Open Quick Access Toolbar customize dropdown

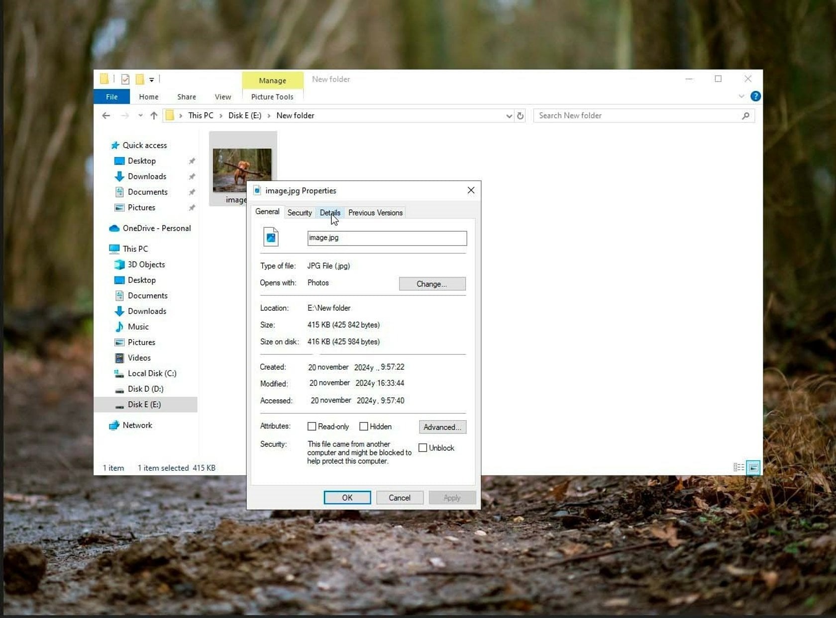(x=152, y=79)
